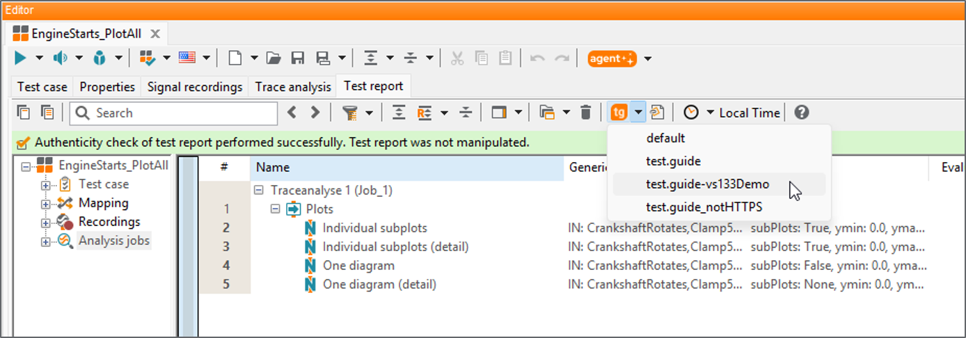Select Analysis jobs in the tree
The width and height of the screenshot is (966, 338).
coord(113,241)
